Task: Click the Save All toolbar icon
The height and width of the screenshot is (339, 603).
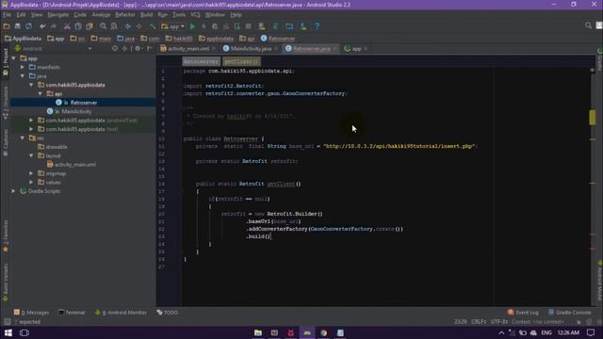Action: [x=18, y=26]
